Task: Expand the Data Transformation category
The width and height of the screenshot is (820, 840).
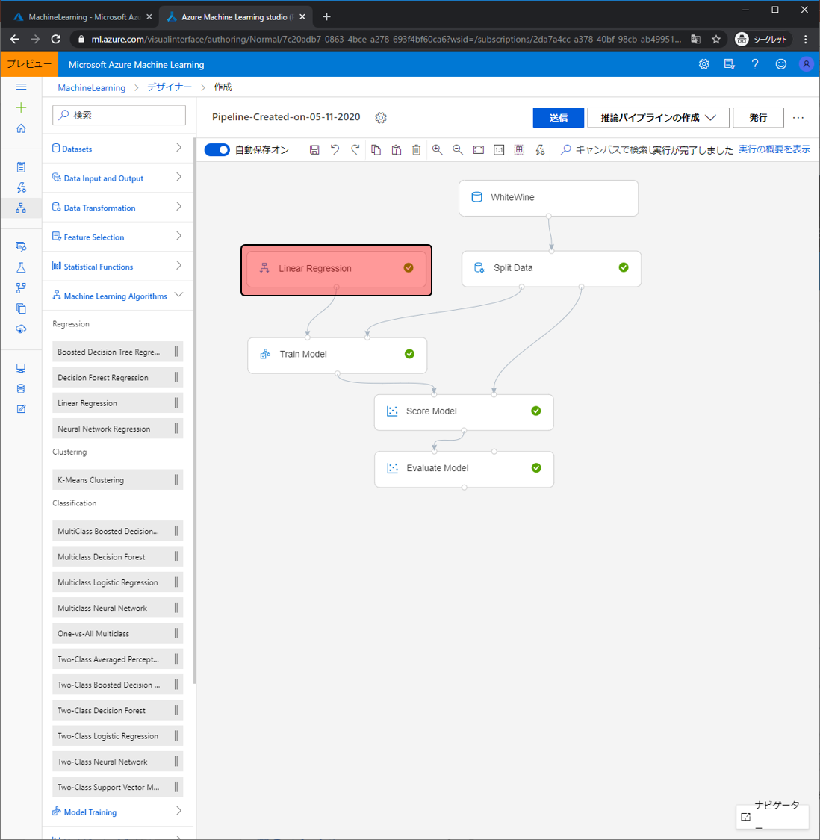Action: click(x=118, y=208)
